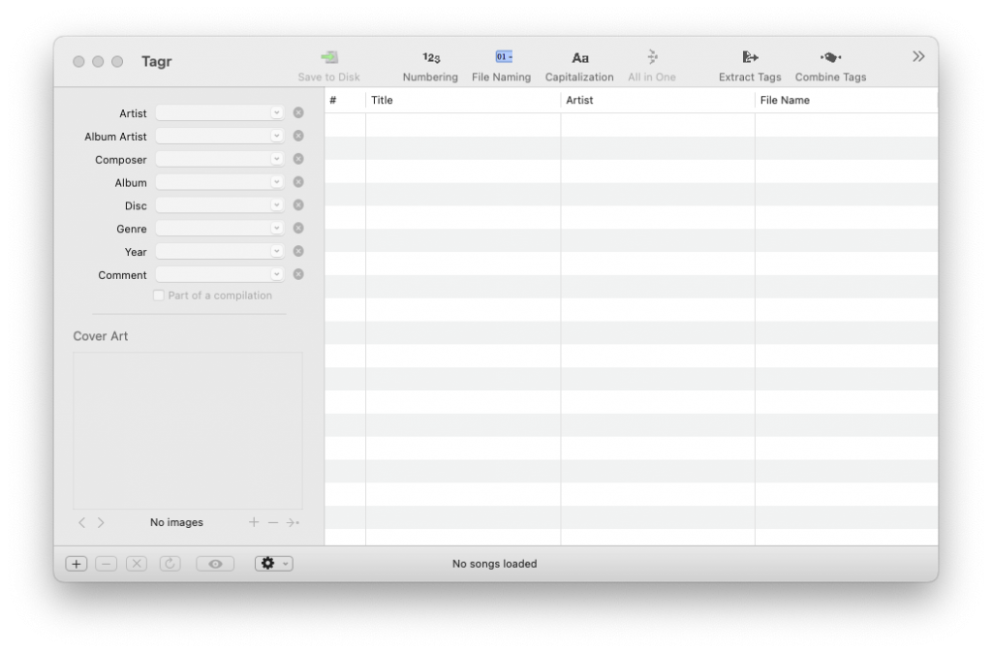Click the cover art export arrow icon
Screen dimensions: 992x653
[293, 522]
